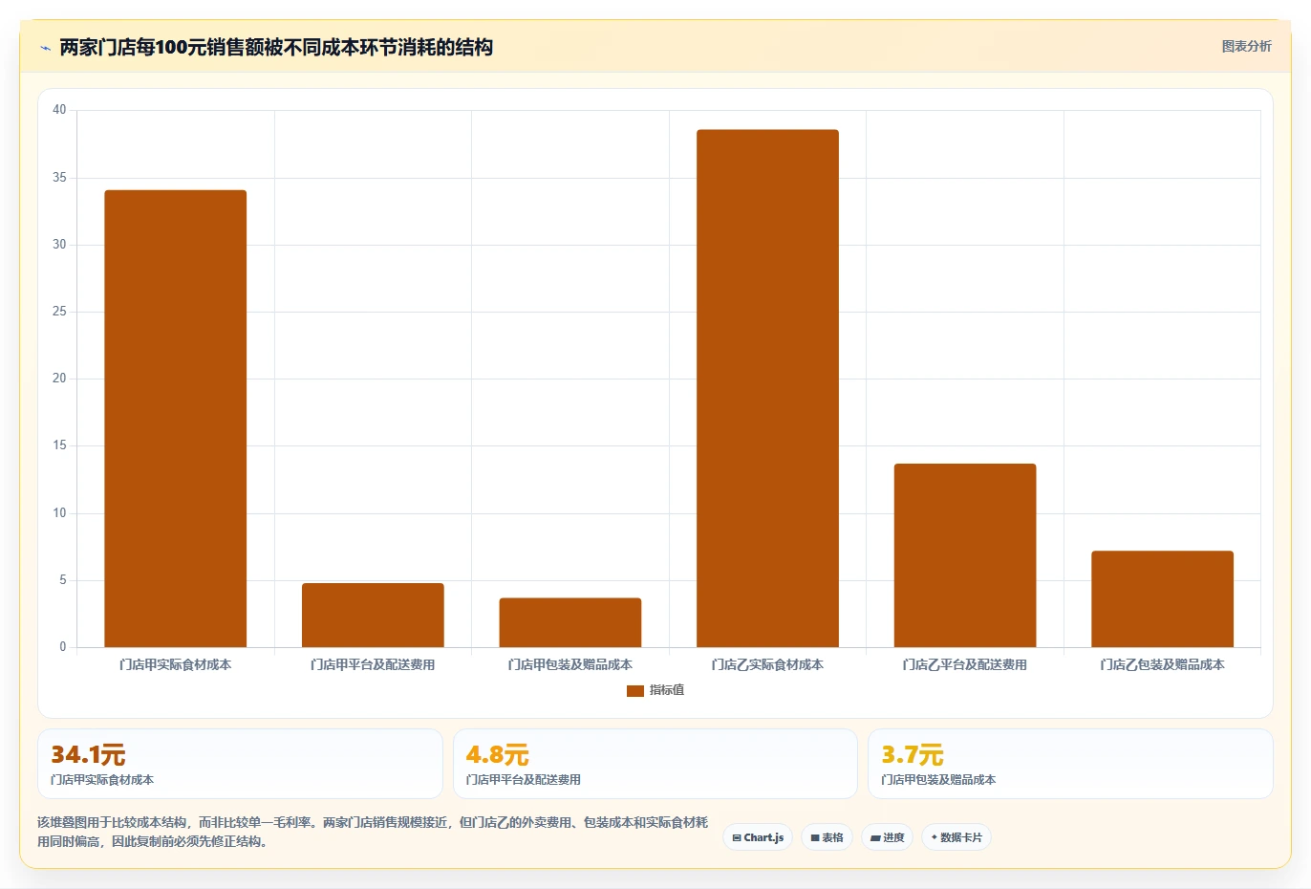Image resolution: width=1311 pixels, height=889 pixels.
Task: Click the 门店甲包装及赠品成本 bar
Action: pyautogui.click(x=570, y=622)
